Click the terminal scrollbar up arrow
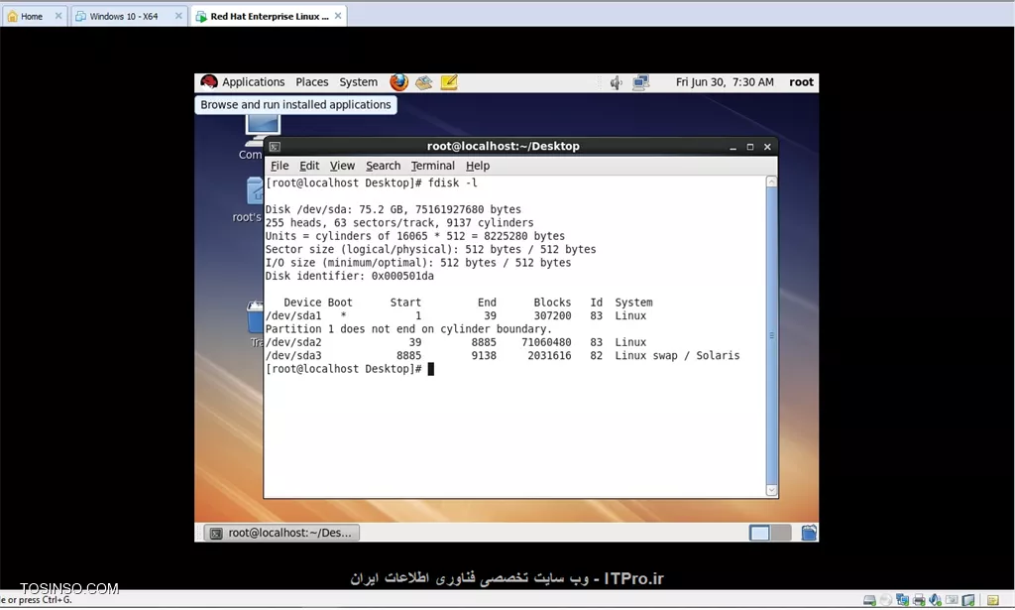 (x=771, y=182)
